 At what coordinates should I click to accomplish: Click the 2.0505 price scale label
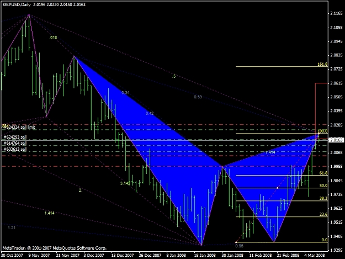336,97
